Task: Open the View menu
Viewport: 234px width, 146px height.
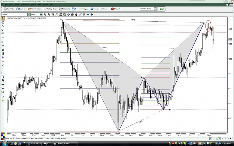Action: click(x=11, y=4)
